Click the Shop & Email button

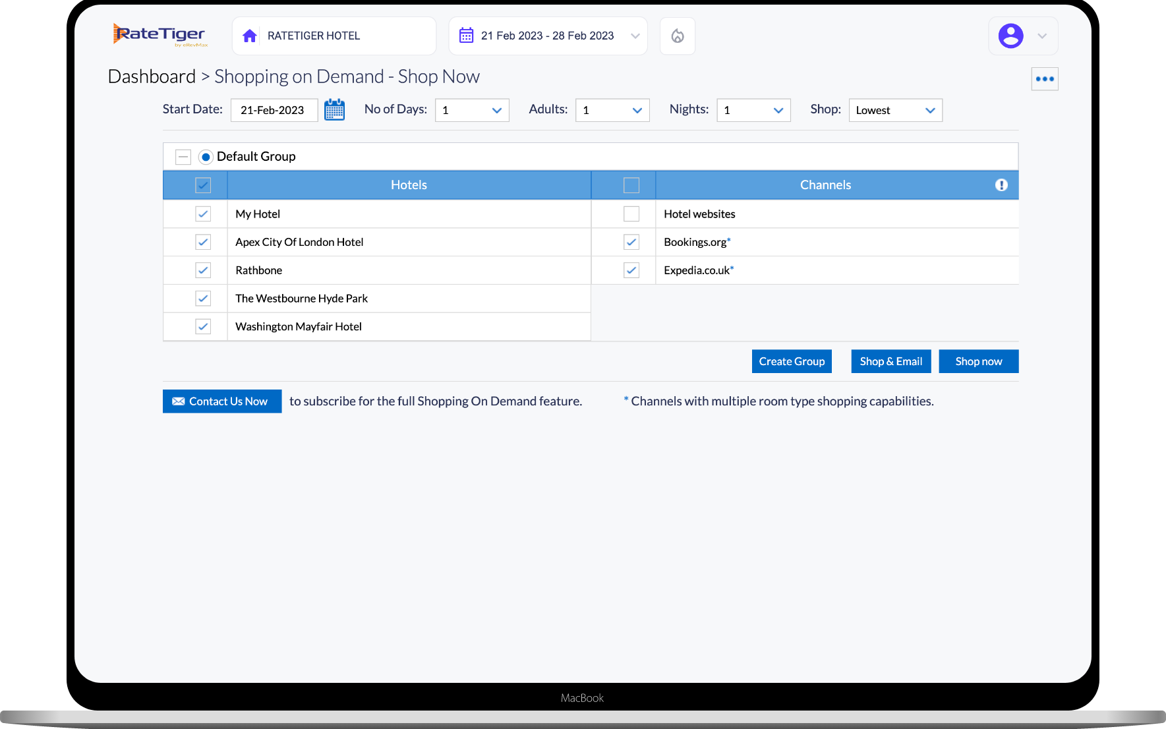point(891,361)
